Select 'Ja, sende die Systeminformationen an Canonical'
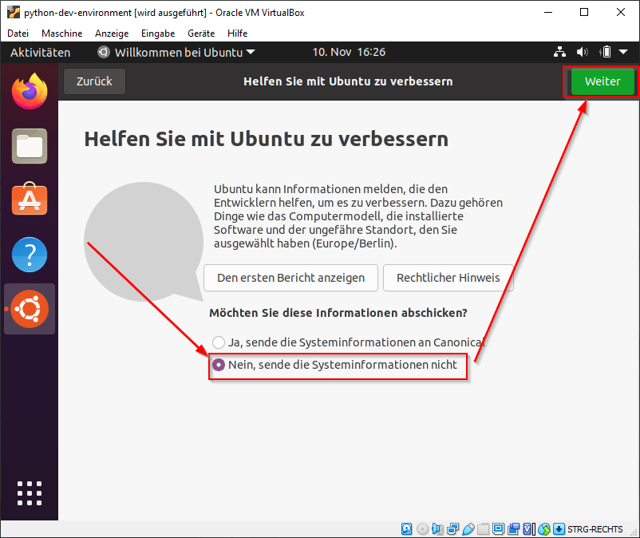The height and width of the screenshot is (538, 640). 218,342
